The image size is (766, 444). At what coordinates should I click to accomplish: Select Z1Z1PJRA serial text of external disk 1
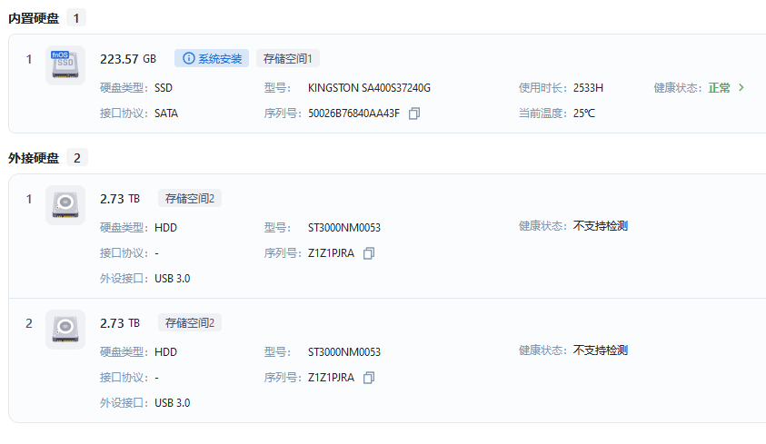click(x=332, y=253)
